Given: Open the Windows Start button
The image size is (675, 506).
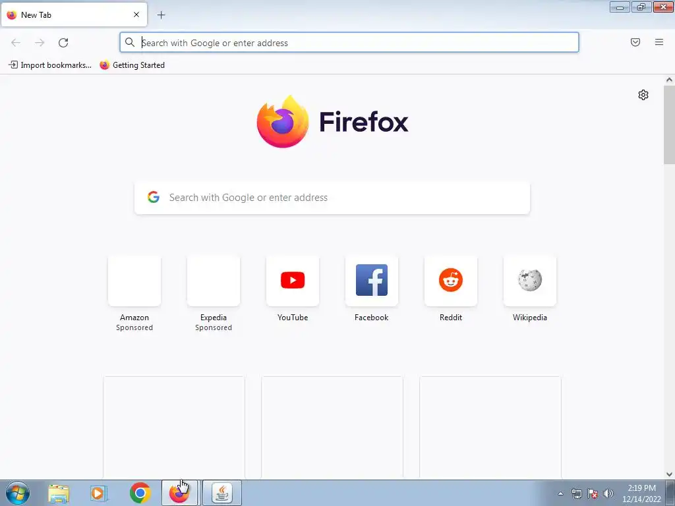Looking at the screenshot, I should (x=18, y=493).
